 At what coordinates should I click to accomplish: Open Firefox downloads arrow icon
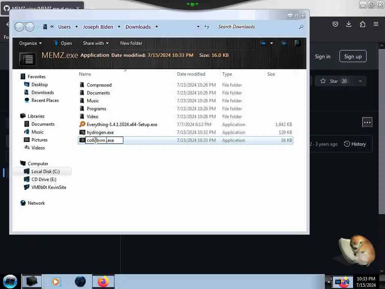(x=349, y=24)
